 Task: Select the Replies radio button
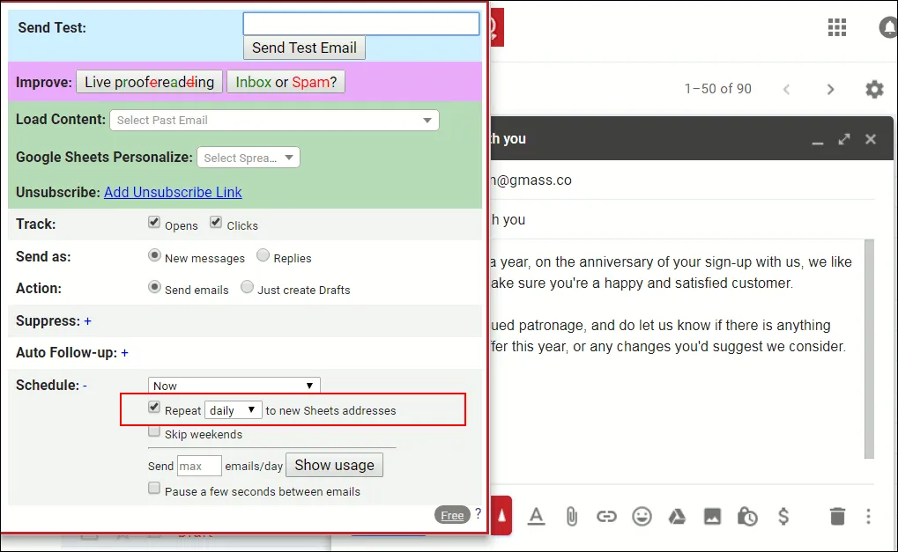pyautogui.click(x=263, y=255)
